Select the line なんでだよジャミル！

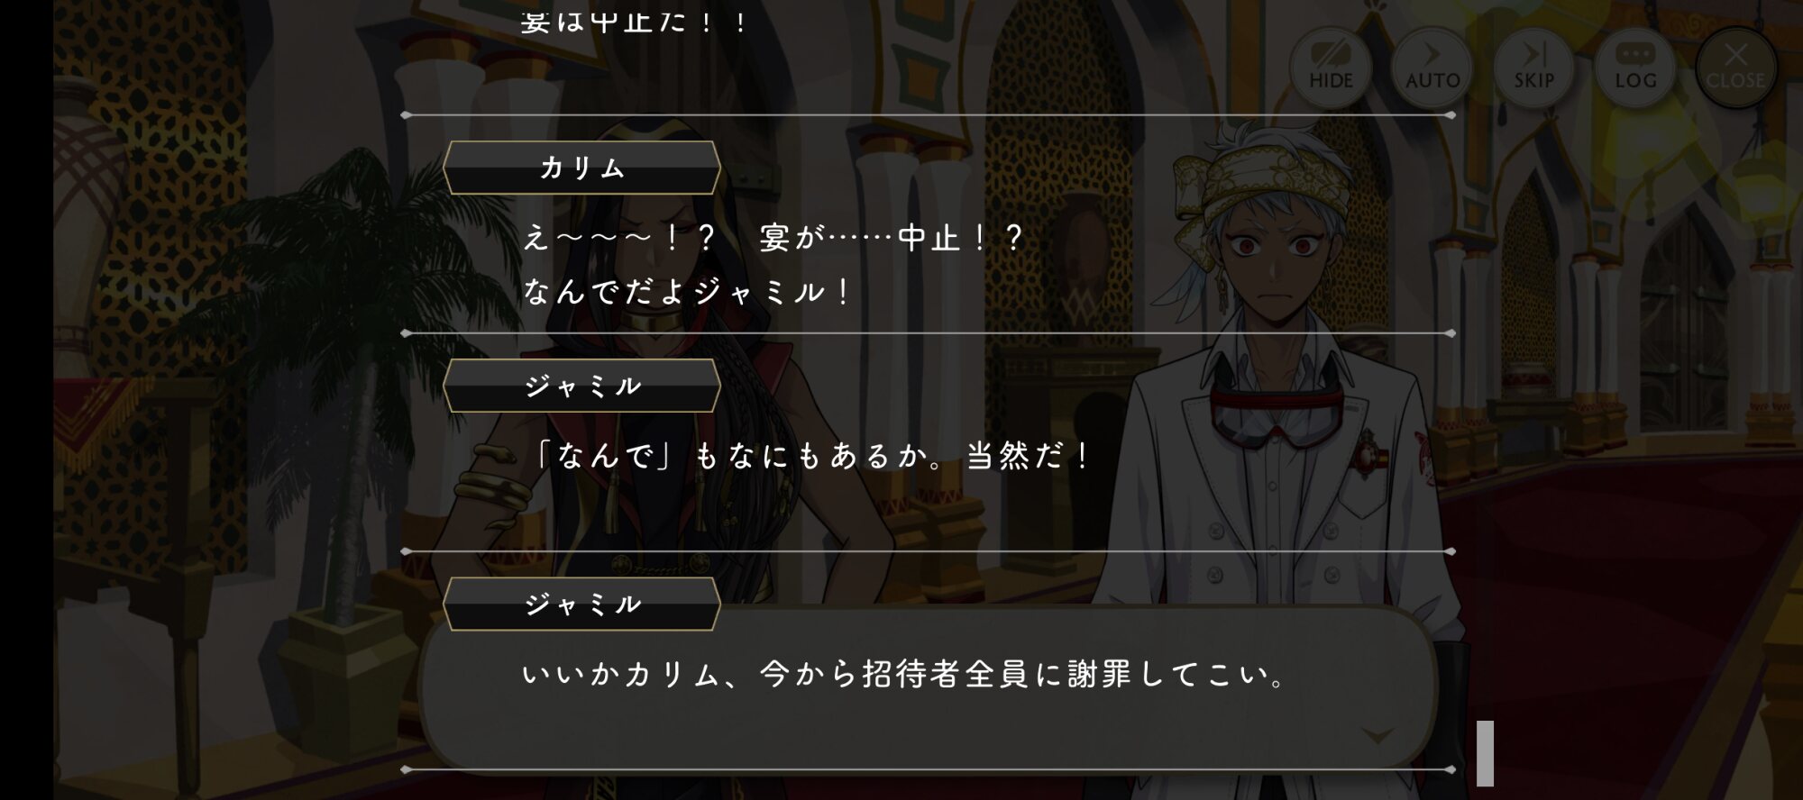click(687, 291)
